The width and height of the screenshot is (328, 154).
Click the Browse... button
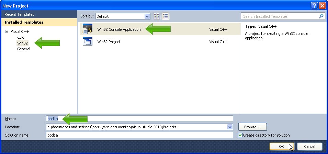click(x=252, y=127)
